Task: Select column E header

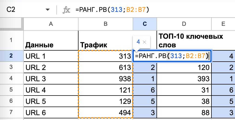Action: [223, 24]
